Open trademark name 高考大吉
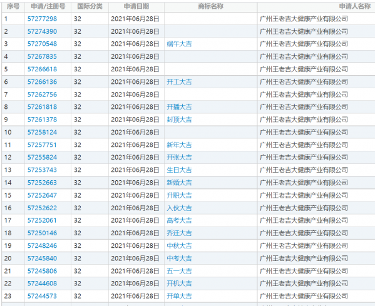Image resolution: width=375 pixels, height=306 pixels. click(x=179, y=221)
